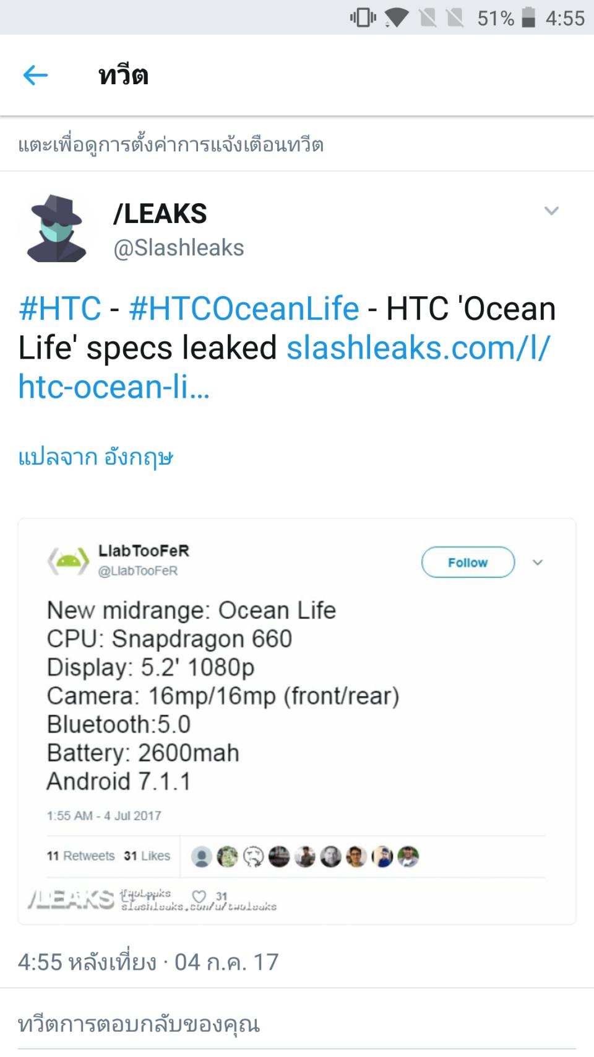Open the #HTC hashtag link

[60, 309]
